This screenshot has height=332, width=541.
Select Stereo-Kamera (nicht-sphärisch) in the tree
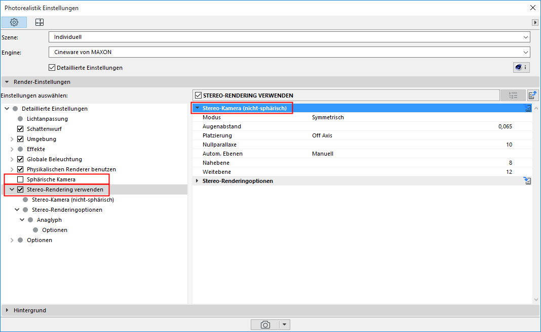(73, 200)
